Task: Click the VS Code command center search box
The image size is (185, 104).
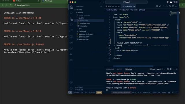Action: click(126, 2)
